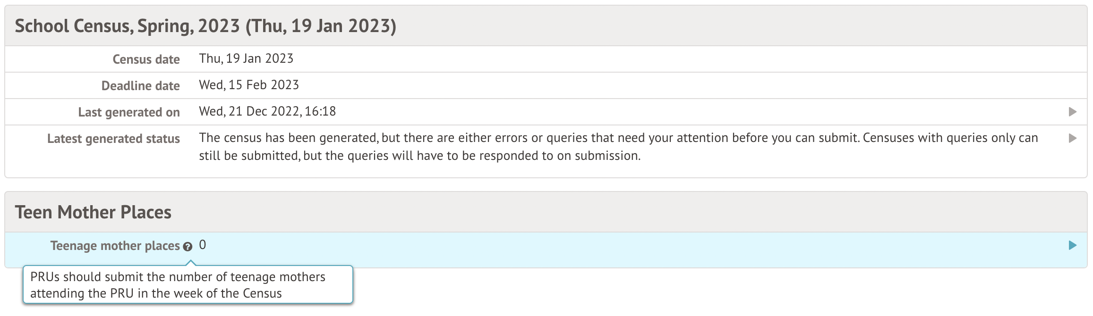Screen dimensions: 1093x316
Task: Edit the Teenage mother places value 0
Action: point(203,245)
